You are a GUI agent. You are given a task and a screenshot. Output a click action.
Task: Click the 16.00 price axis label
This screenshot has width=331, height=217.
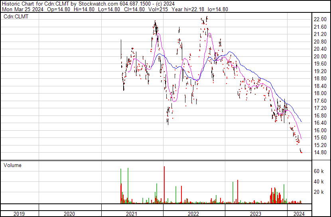[320, 130]
